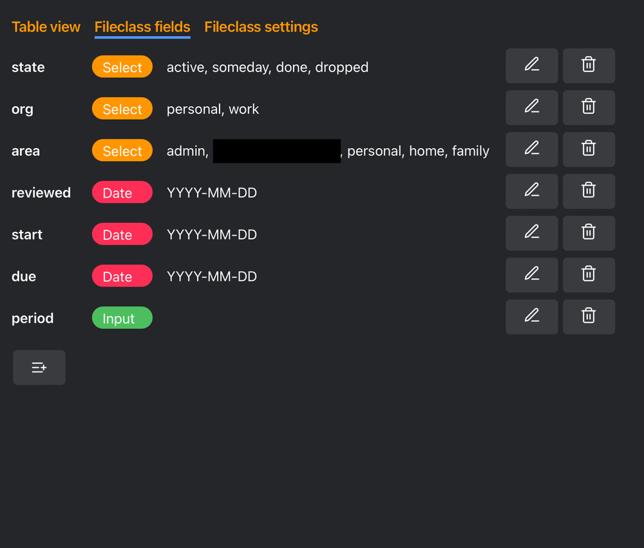
Task: Click the Select type badge on state
Action: [x=122, y=66]
